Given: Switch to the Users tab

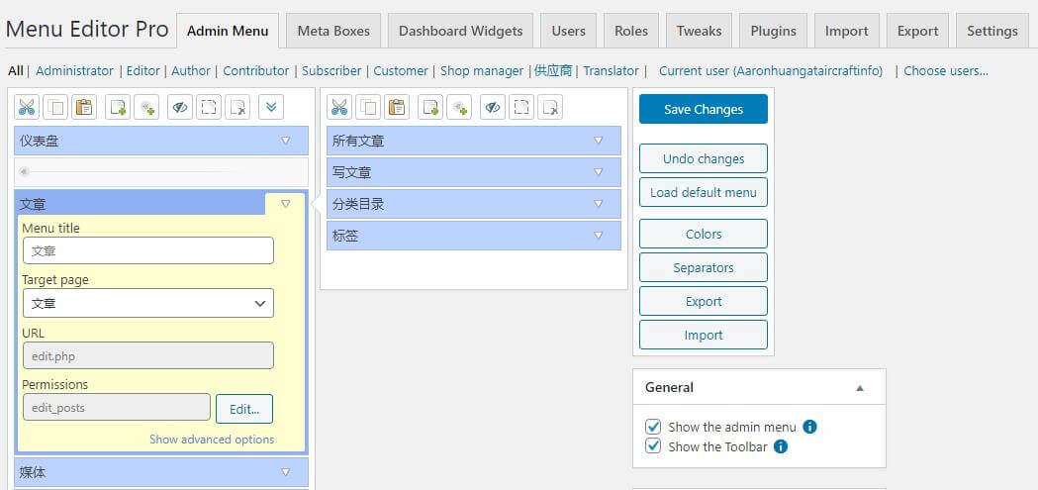Looking at the screenshot, I should tap(569, 31).
